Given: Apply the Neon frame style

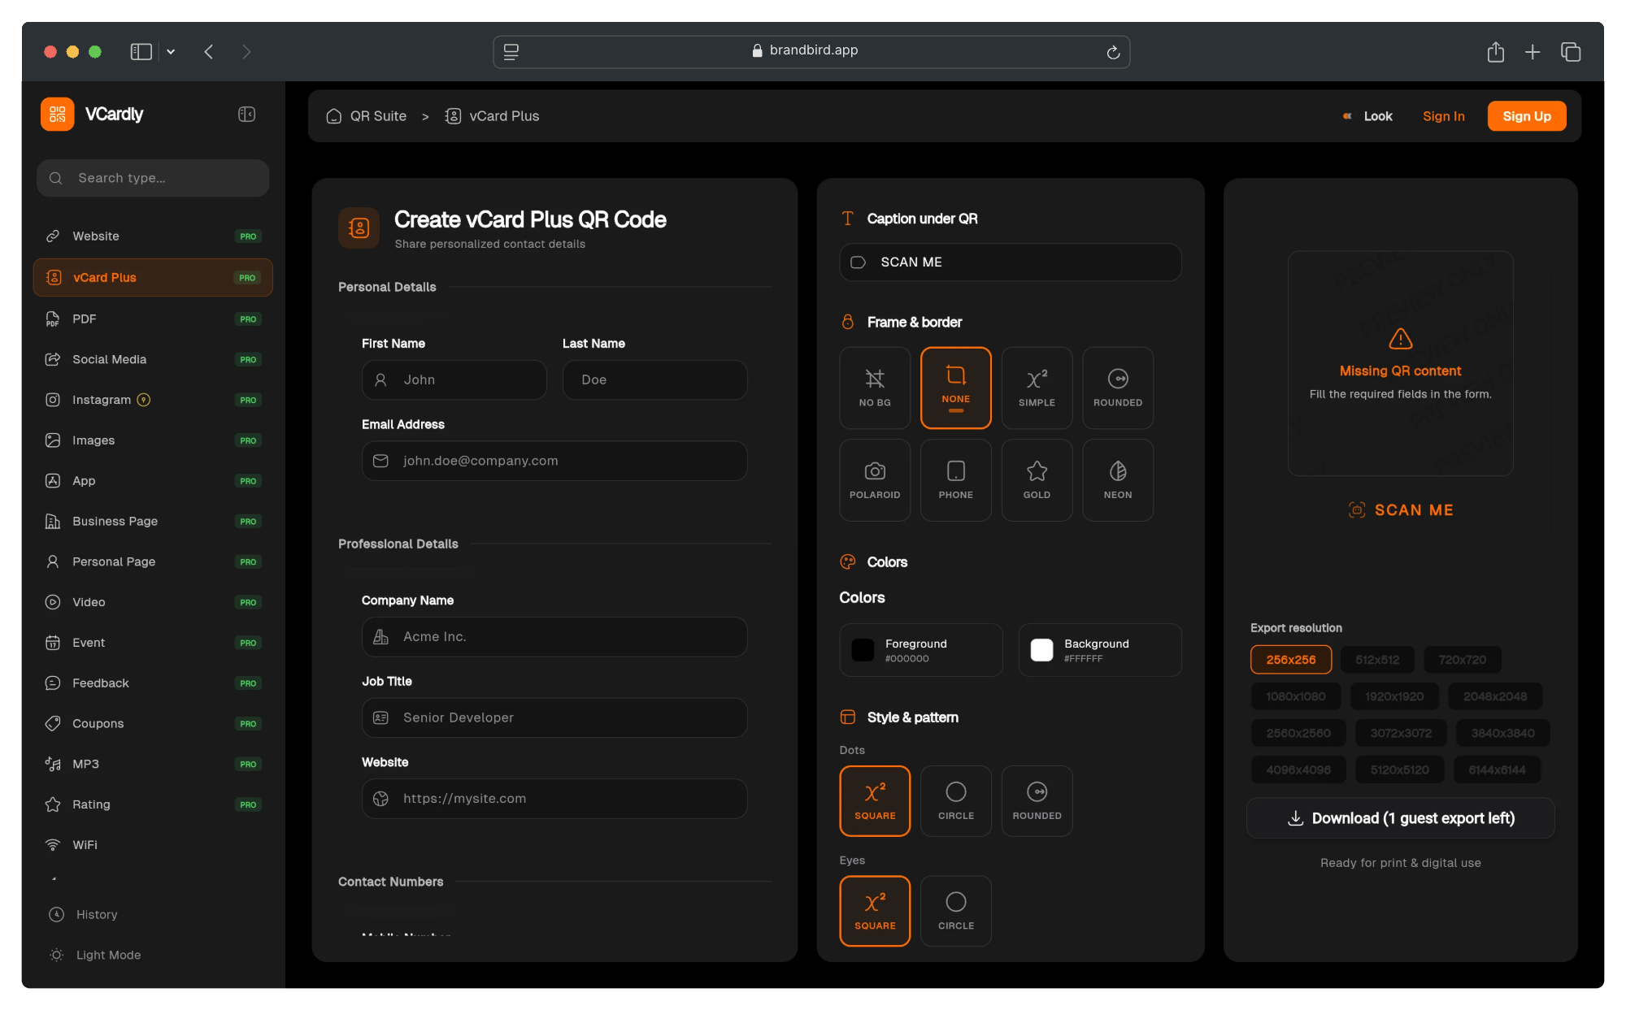Looking at the screenshot, I should (1117, 479).
